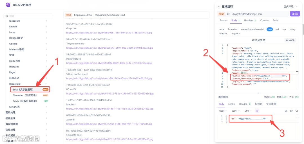Expand the Kling可灵 sidebar group
This screenshot has width=304, height=144.
coord(28,107)
